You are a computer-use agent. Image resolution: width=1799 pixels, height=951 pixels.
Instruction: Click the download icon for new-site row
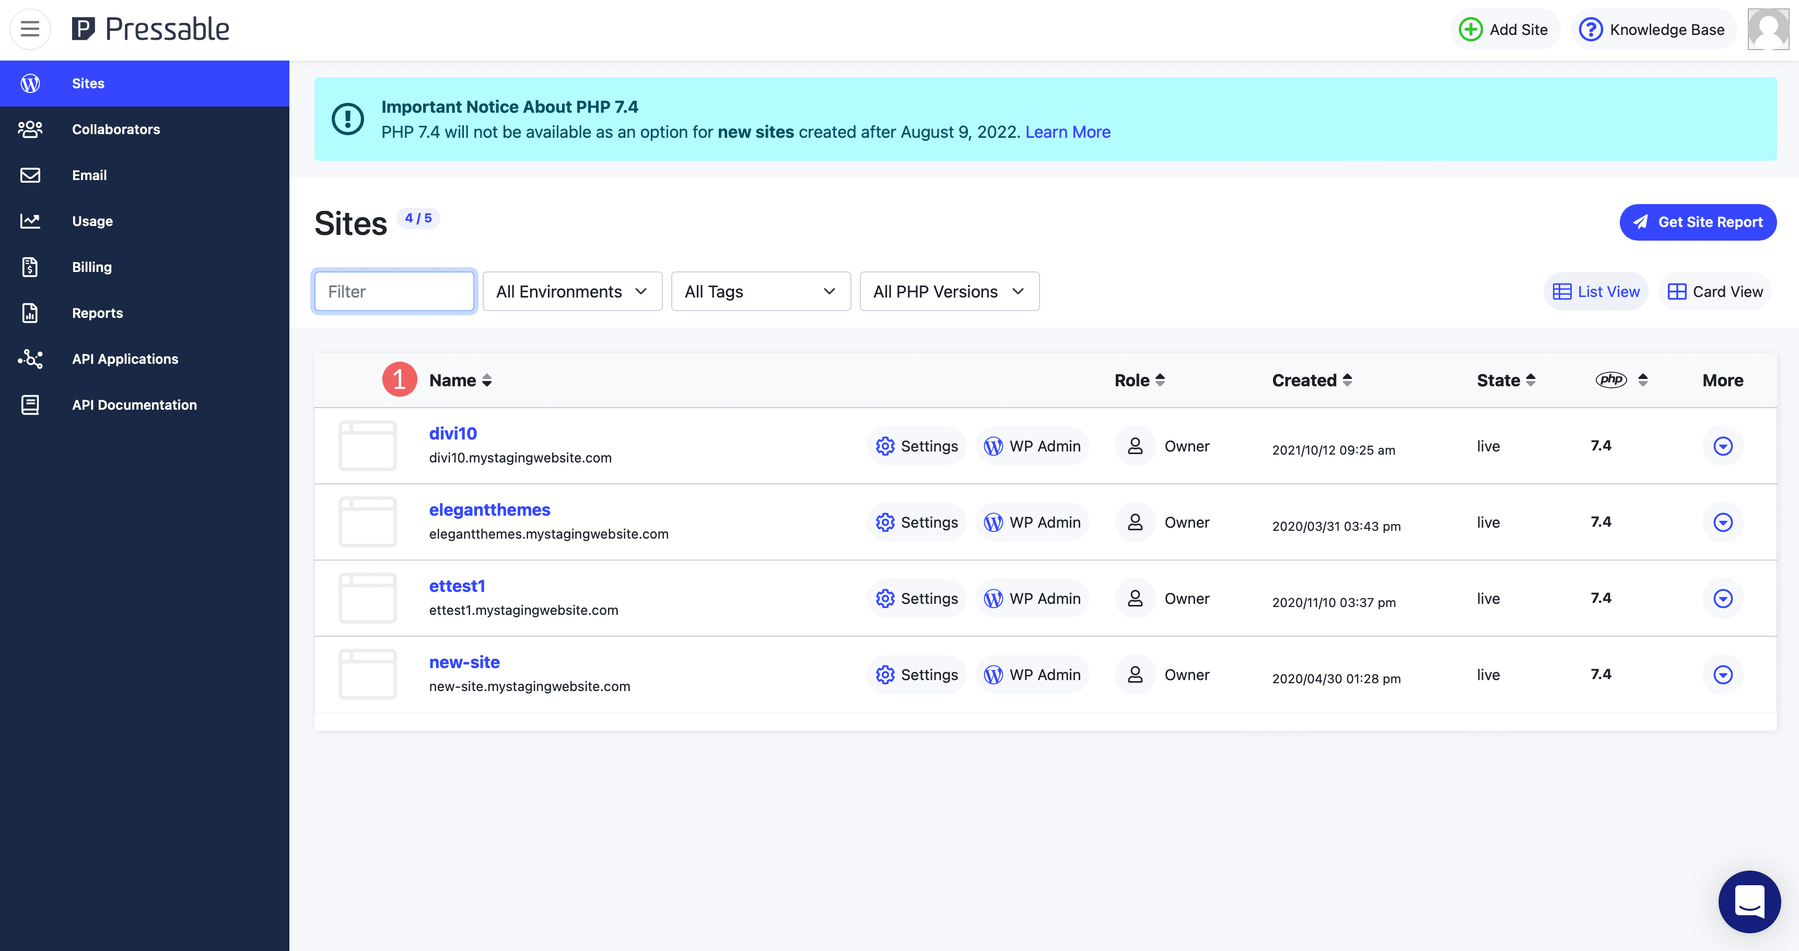point(1723,674)
